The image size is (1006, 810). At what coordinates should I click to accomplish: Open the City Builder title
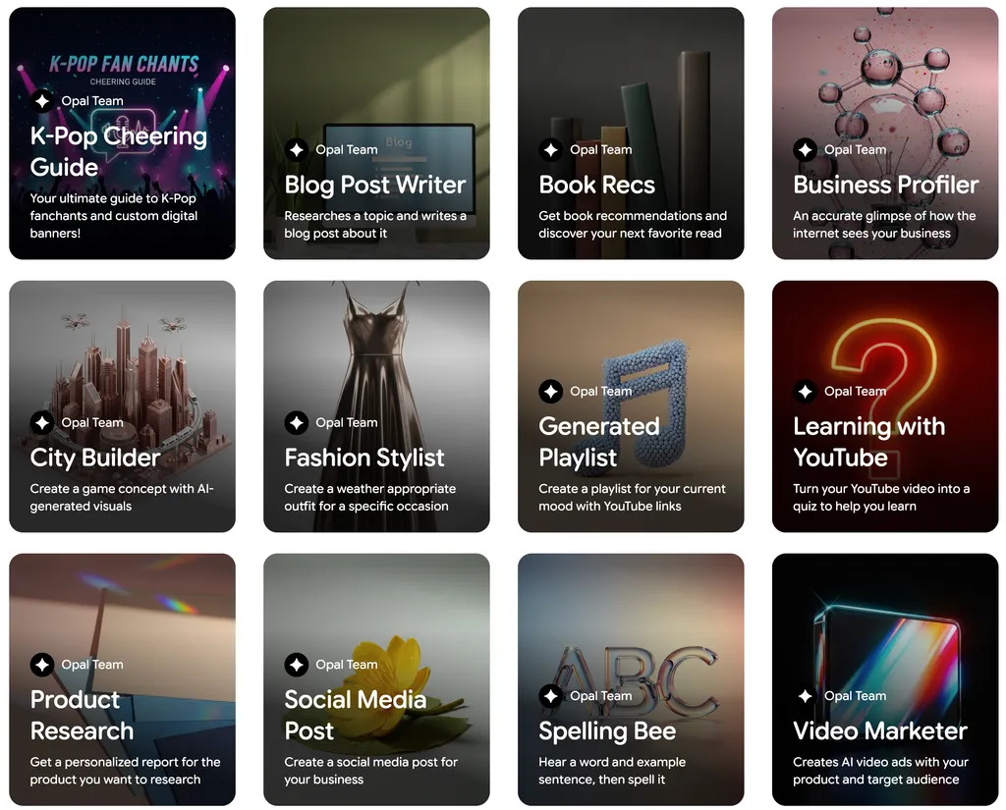point(95,458)
